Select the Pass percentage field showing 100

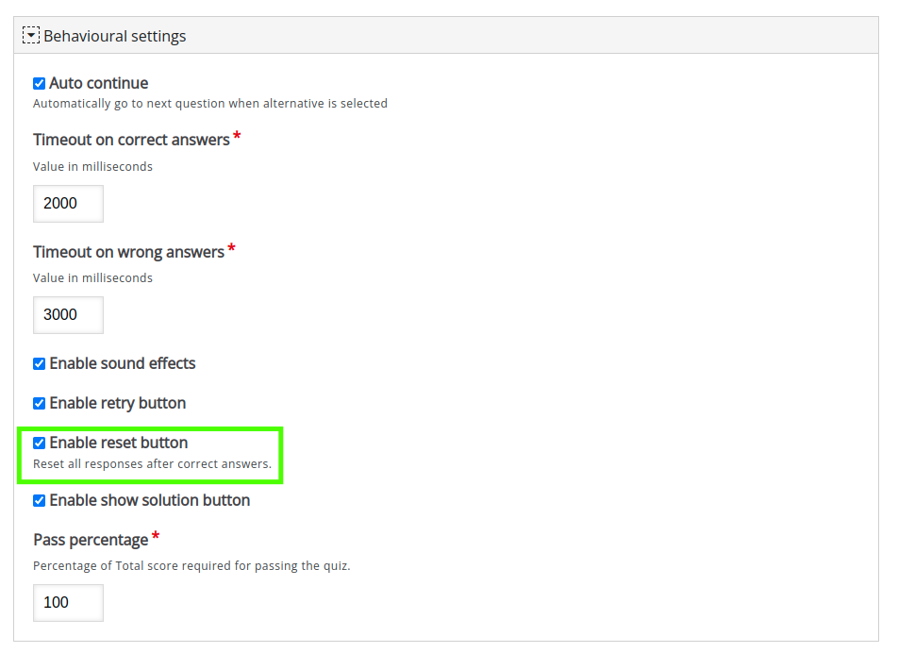coord(68,603)
